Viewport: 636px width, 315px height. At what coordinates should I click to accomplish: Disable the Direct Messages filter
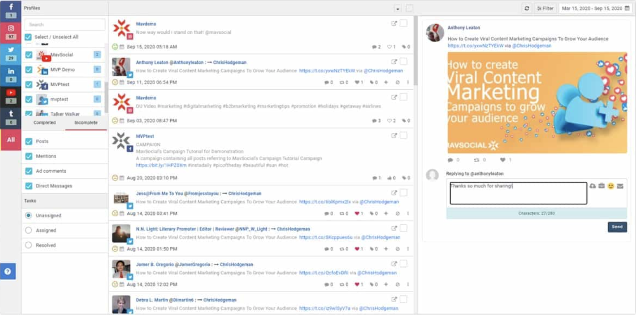29,186
